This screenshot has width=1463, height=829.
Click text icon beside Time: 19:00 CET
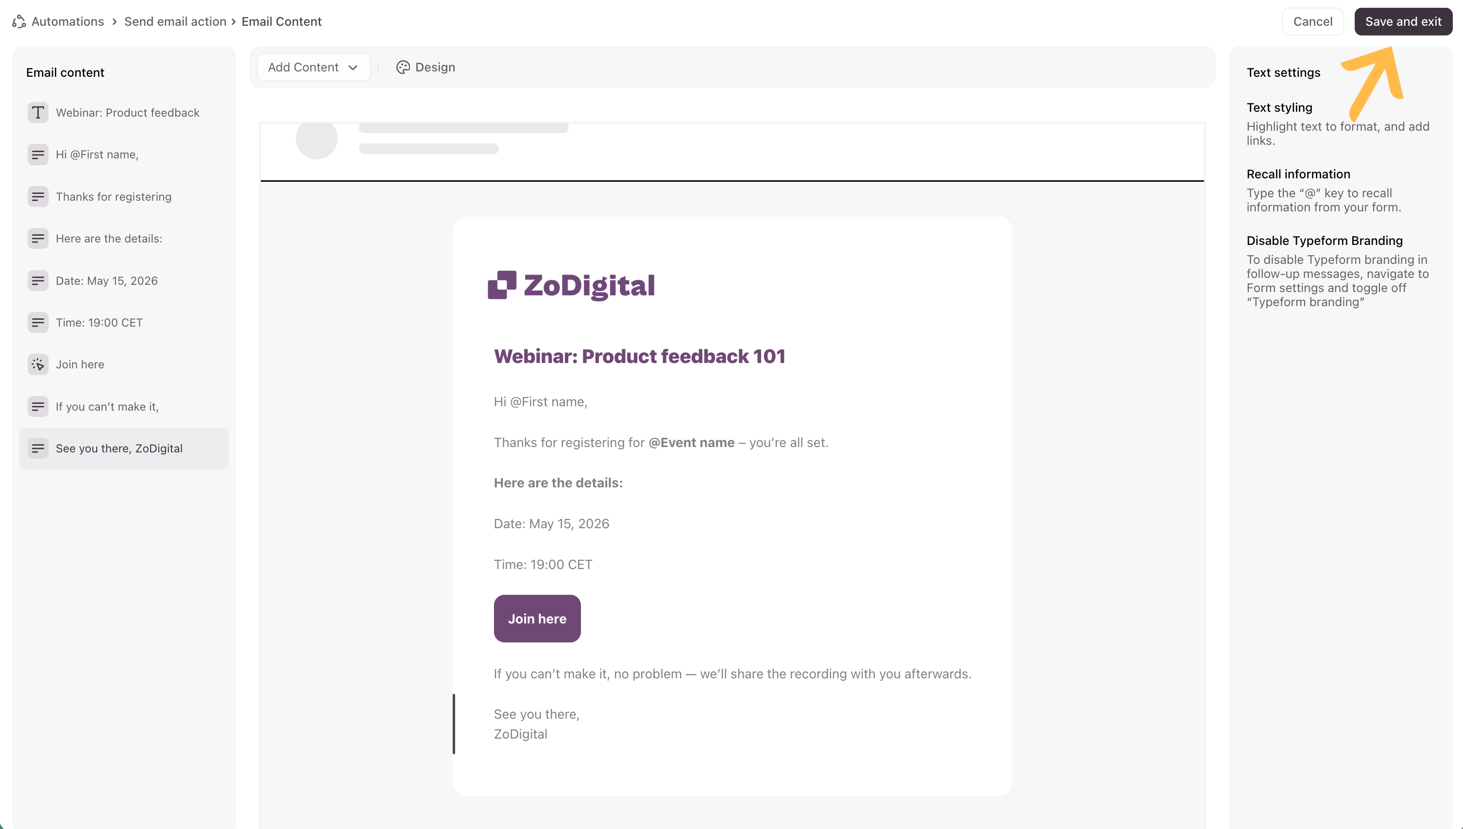click(x=37, y=322)
